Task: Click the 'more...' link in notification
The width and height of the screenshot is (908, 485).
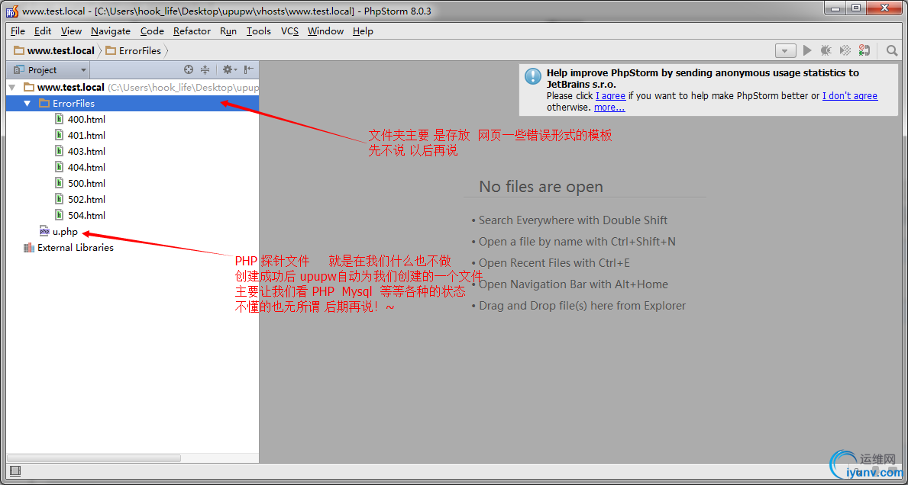Action: point(609,107)
